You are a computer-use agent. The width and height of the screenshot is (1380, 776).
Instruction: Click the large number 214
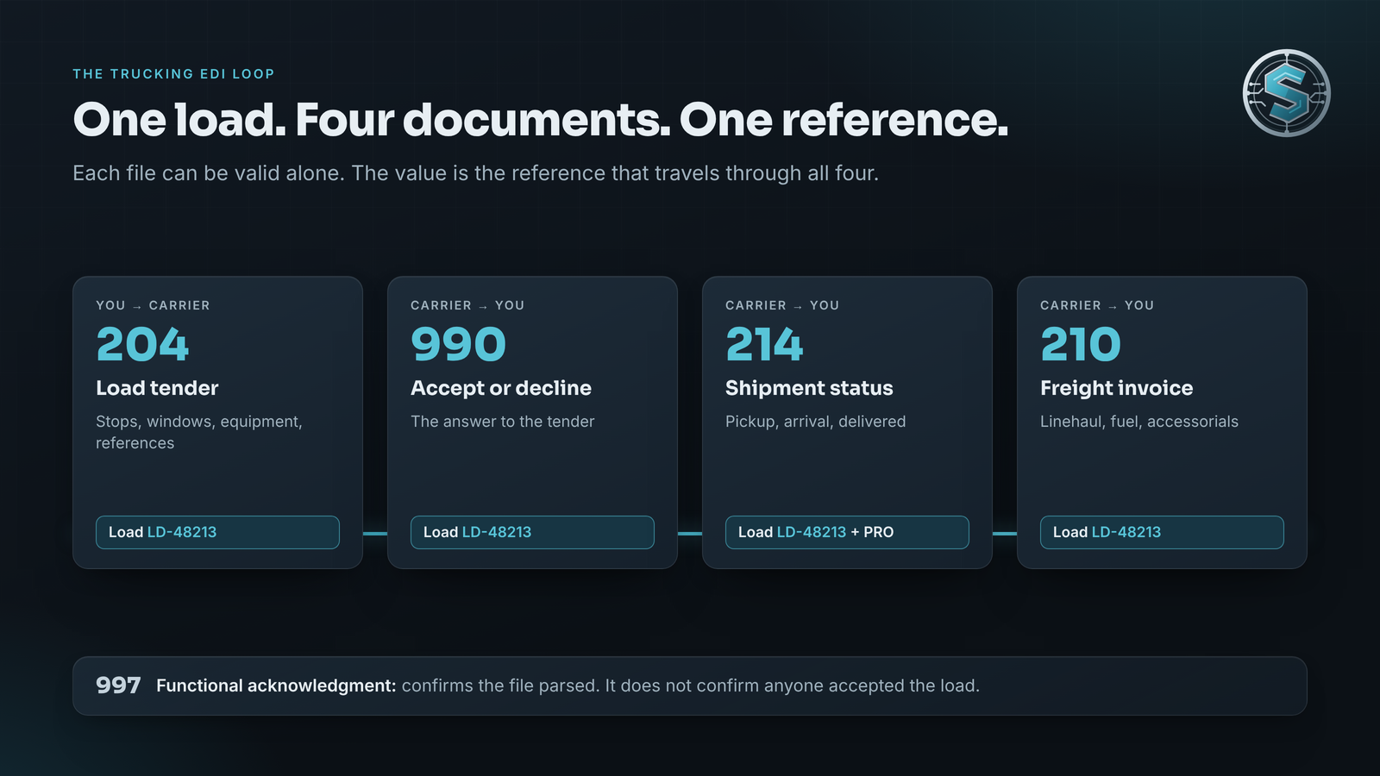pos(764,345)
